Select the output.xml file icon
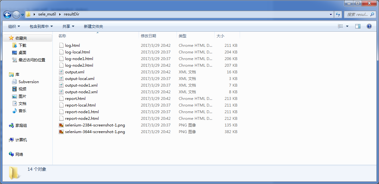The image size is (379, 184). pyautogui.click(x=61, y=72)
